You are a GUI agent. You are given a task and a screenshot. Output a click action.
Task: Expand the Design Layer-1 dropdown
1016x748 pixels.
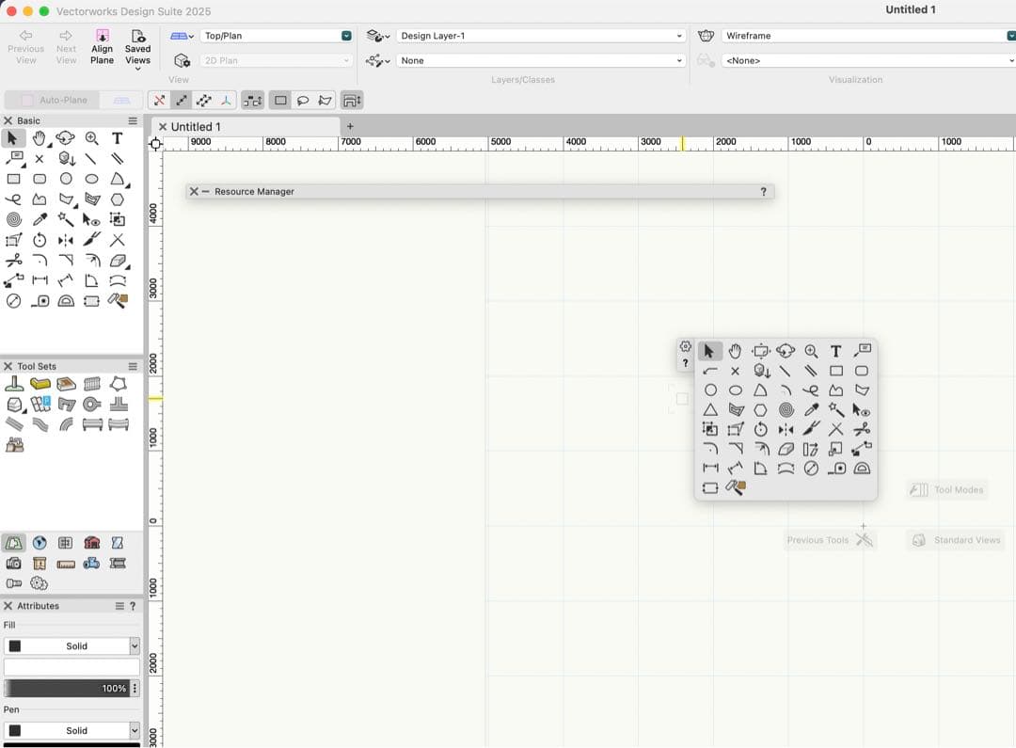pos(540,36)
